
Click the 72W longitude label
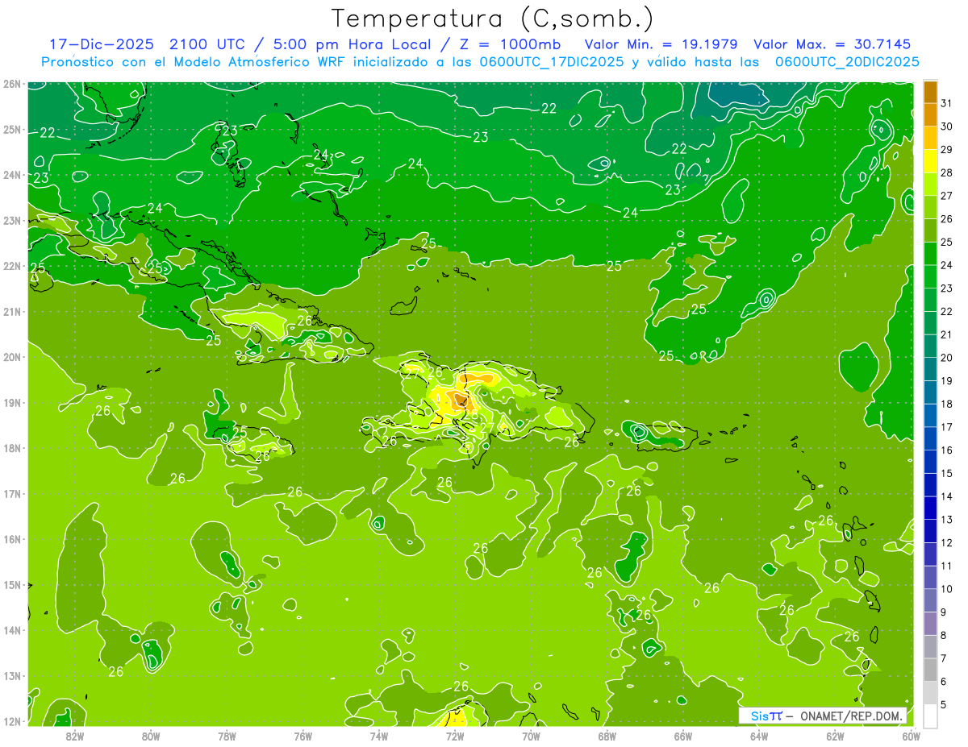455,736
